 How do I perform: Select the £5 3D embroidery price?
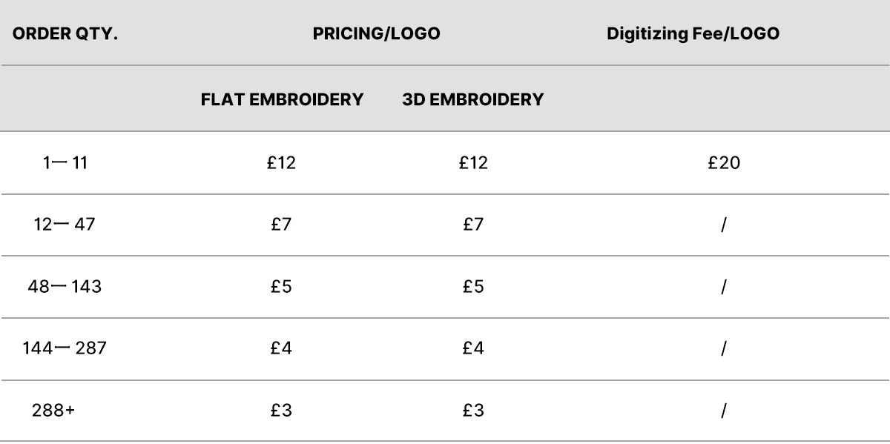(x=473, y=286)
